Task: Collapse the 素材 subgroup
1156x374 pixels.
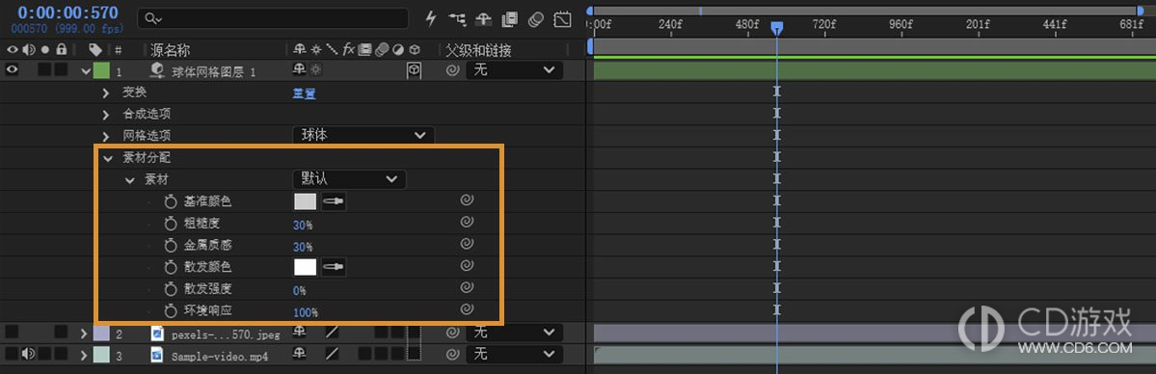Action: pyautogui.click(x=130, y=180)
